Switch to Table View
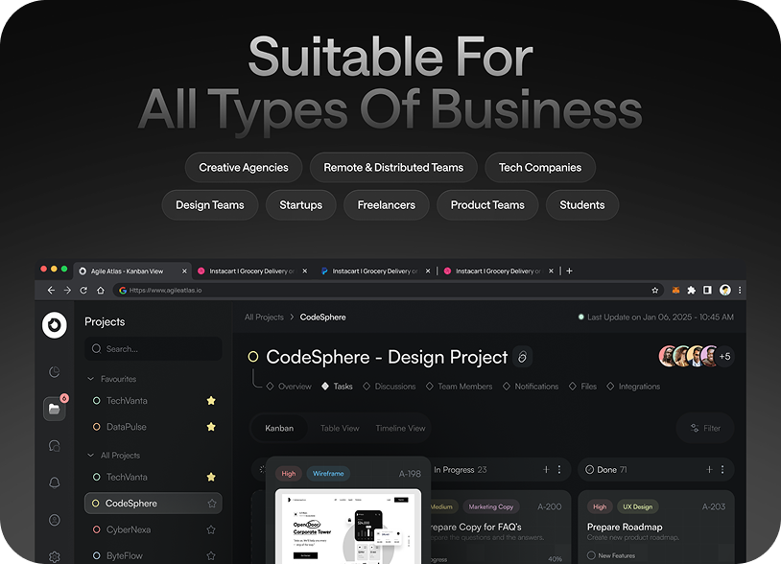The width and height of the screenshot is (781, 564). [x=340, y=428]
